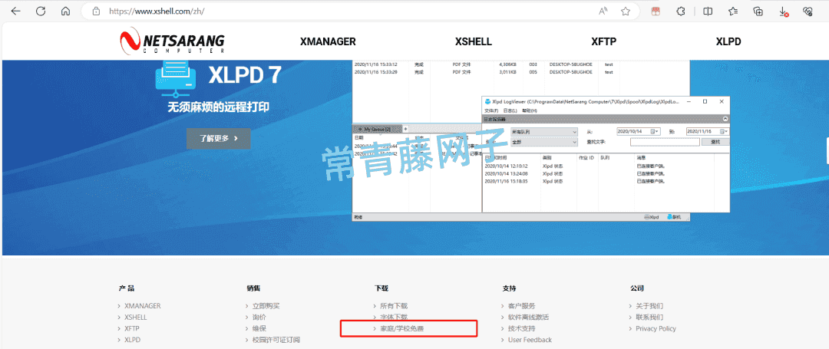This screenshot has height=349, width=829.
Task: Open the XSHELL link under 产品 footer
Action: [135, 318]
